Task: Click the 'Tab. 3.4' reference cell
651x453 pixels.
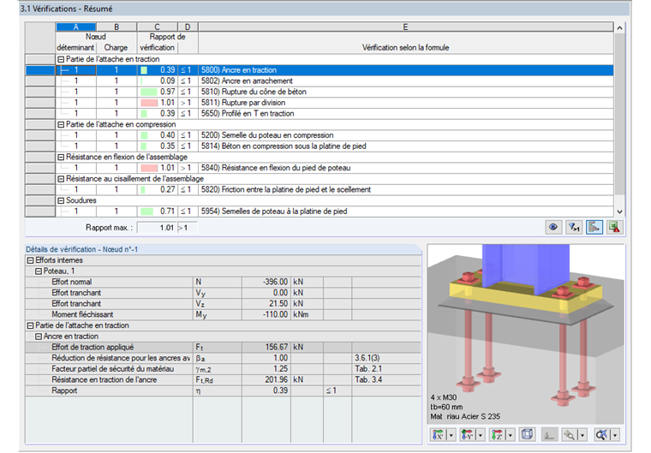Action: [x=386, y=379]
